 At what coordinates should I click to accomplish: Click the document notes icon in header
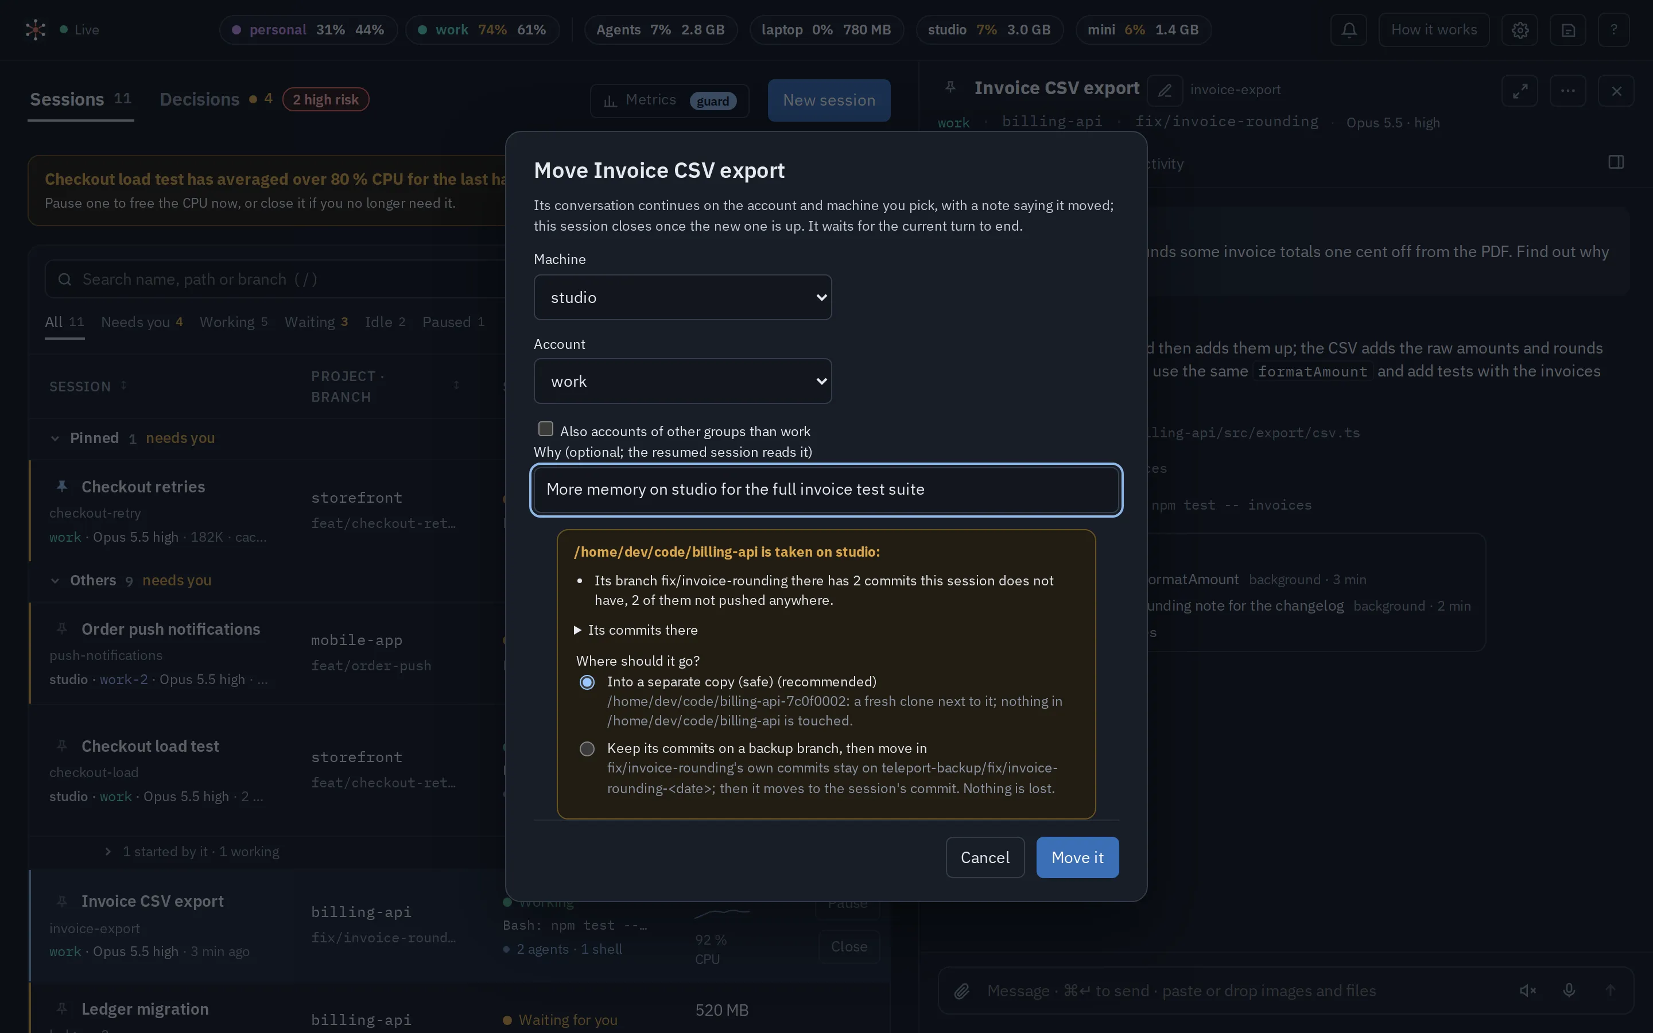point(1568,30)
